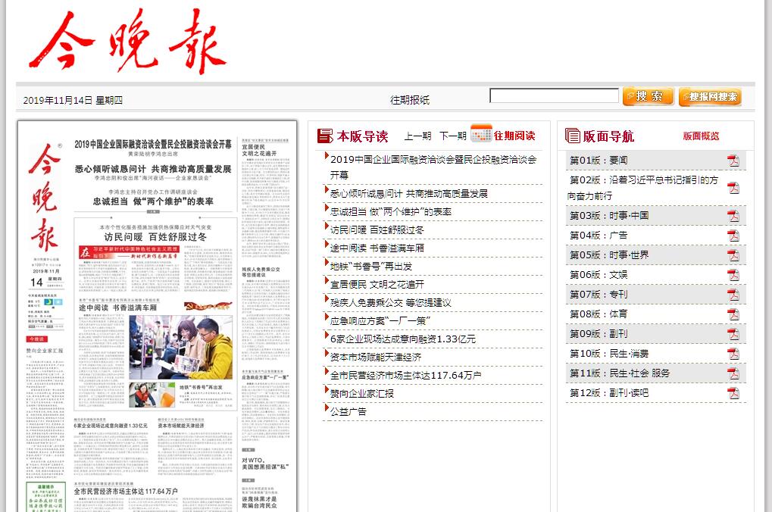Screen dimensions: 772x512
Task: Click the 今晚报 red logo
Action: click(x=127, y=42)
